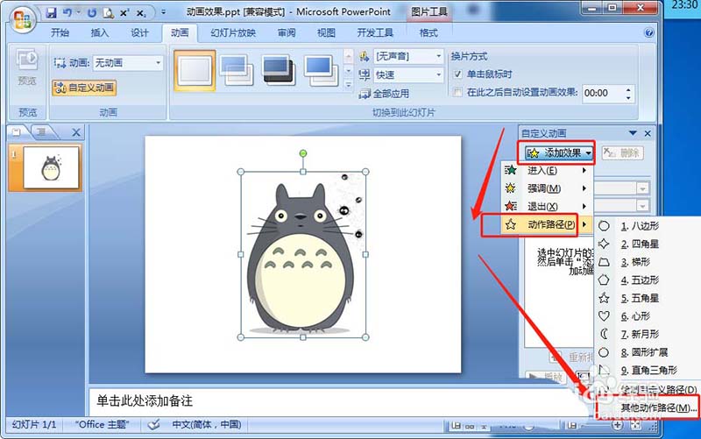
Task: Close the 自定义动画 task pane
Action: [x=648, y=133]
